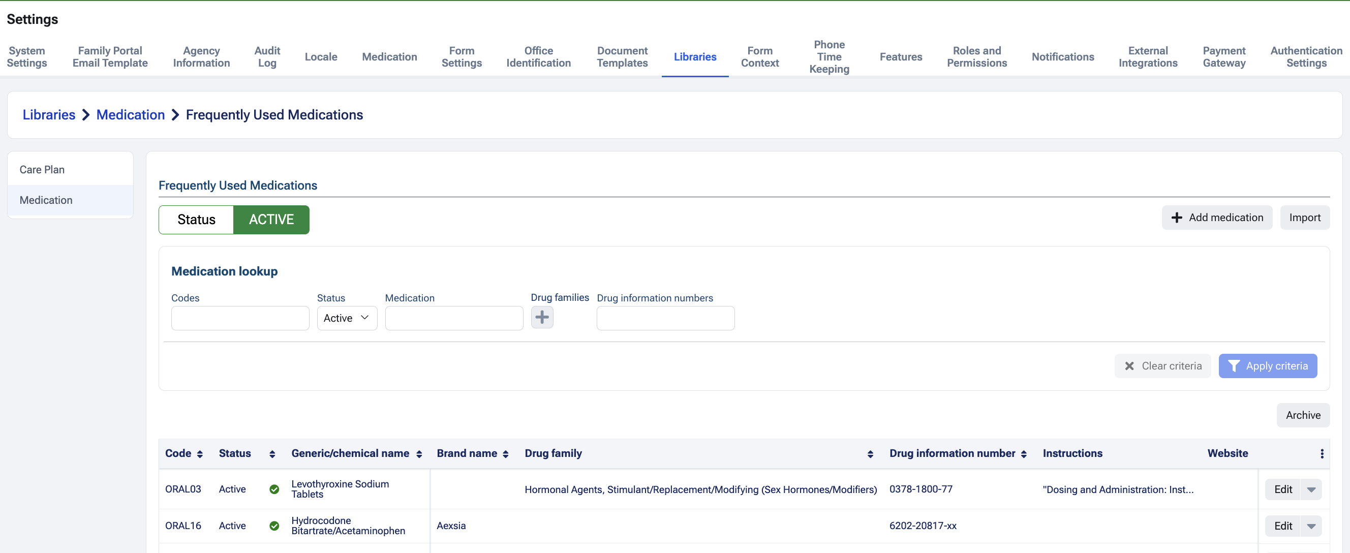Switch to Features tab
1350x553 pixels.
click(x=900, y=56)
